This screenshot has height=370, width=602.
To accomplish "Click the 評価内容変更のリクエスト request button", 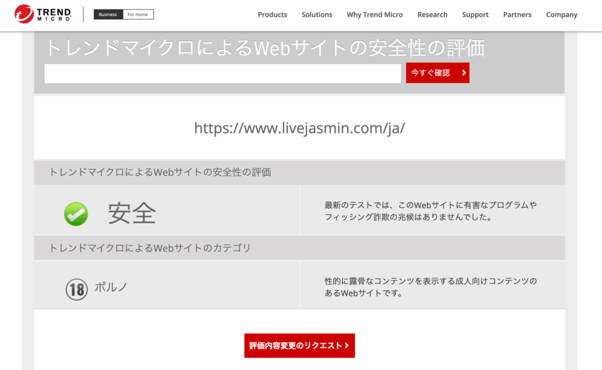I will pyautogui.click(x=299, y=345).
